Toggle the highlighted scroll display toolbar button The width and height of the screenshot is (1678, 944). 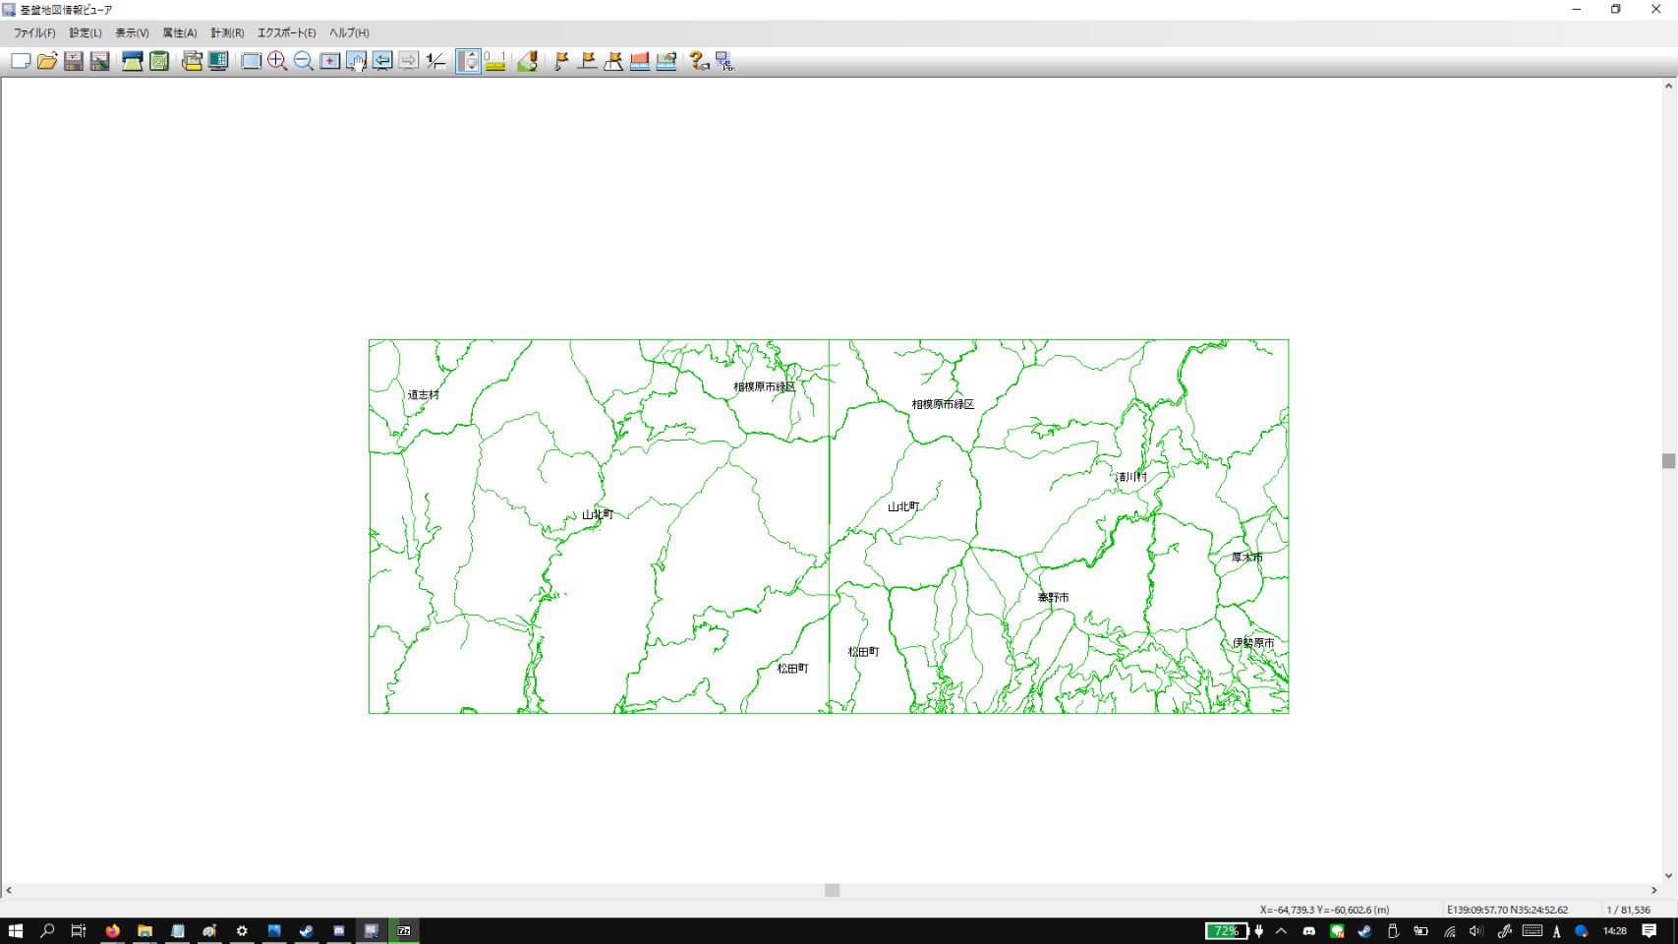pyautogui.click(x=469, y=61)
